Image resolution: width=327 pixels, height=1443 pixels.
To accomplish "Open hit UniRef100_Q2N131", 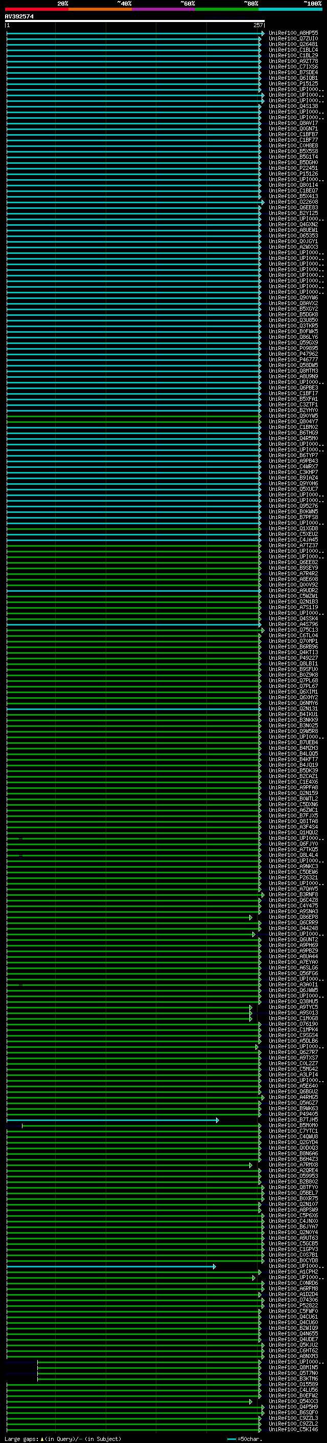I will click(293, 708).
